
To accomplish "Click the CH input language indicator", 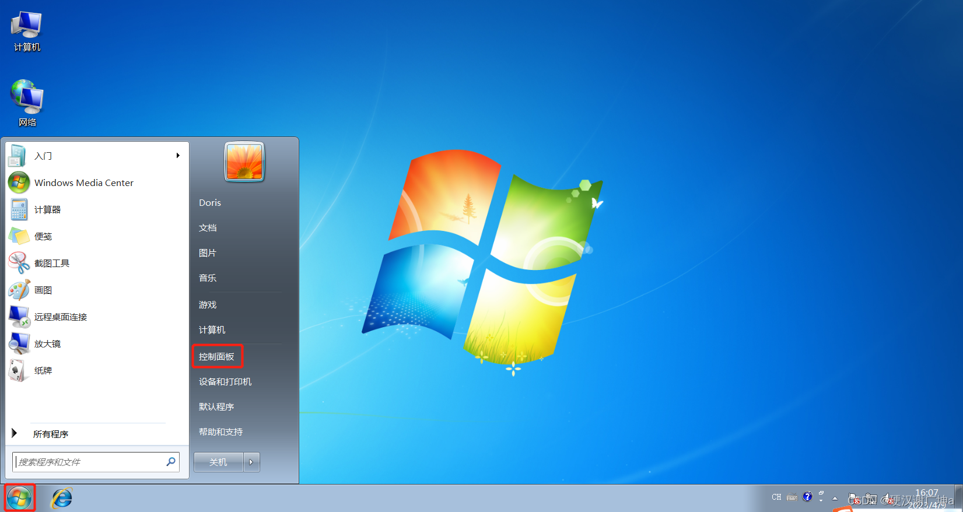I will point(776,497).
